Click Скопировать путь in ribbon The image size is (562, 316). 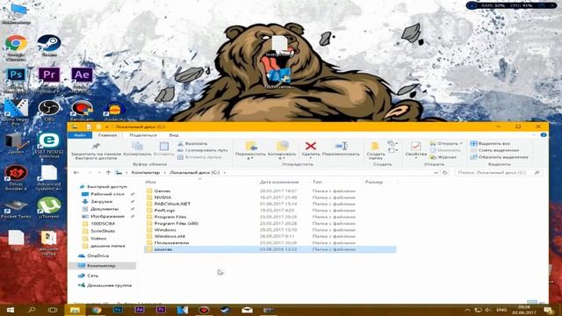203,150
